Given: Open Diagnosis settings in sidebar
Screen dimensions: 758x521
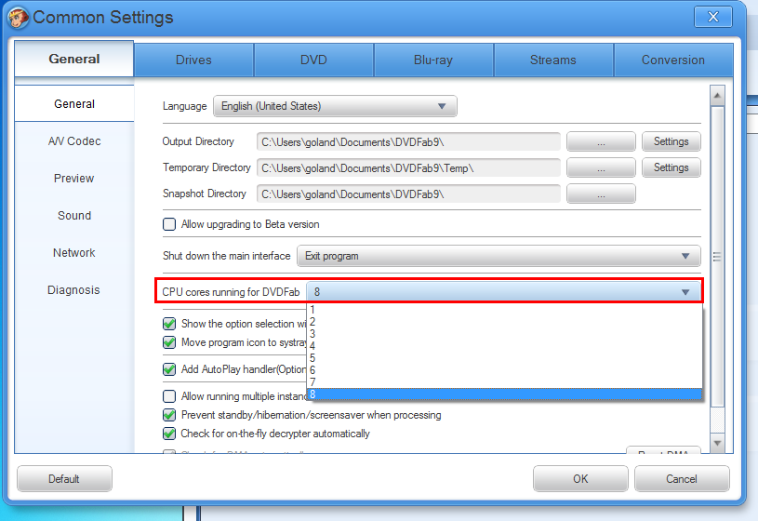Looking at the screenshot, I should click(74, 290).
